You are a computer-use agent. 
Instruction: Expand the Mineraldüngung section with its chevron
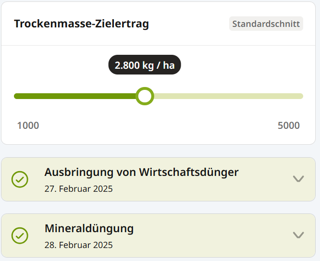click(298, 235)
